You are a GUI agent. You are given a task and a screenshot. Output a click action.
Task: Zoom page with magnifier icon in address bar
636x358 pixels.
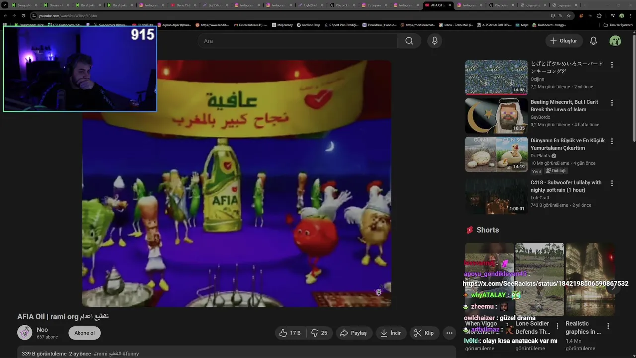[x=560, y=16]
